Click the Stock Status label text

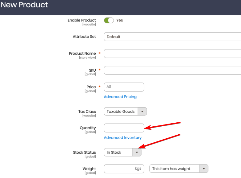84,152
